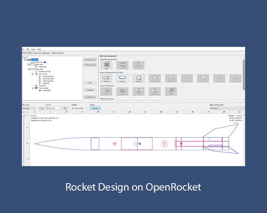Image resolution: width=267 pixels, height=213 pixels.
Task: Open the Tools menu
Action: 33,49
